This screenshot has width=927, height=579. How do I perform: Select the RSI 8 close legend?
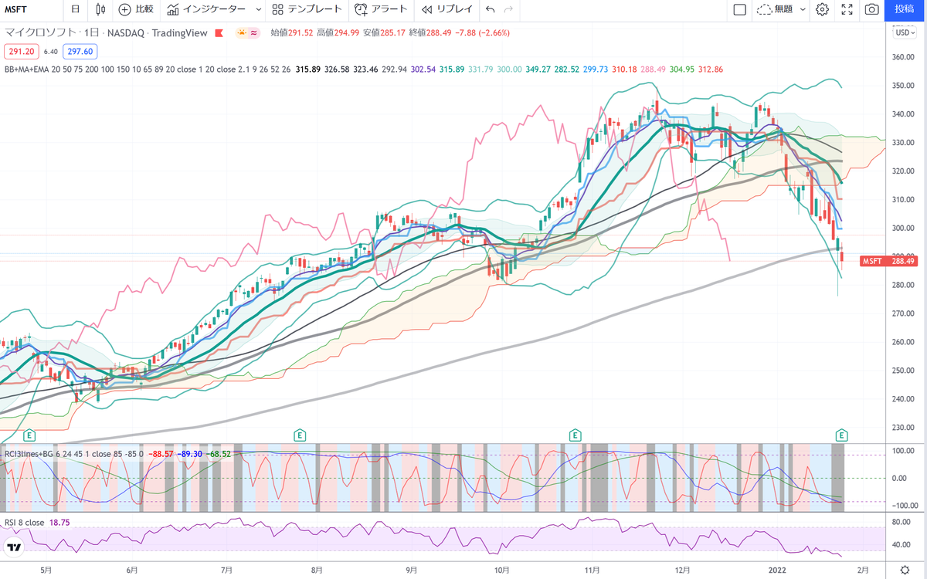tap(24, 522)
